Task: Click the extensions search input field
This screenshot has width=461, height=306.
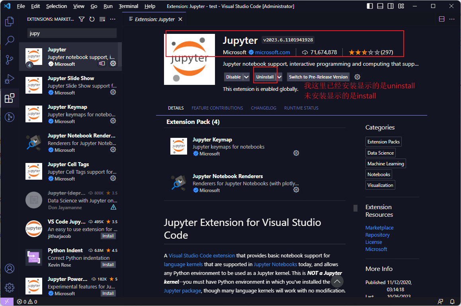Action: (x=72, y=33)
